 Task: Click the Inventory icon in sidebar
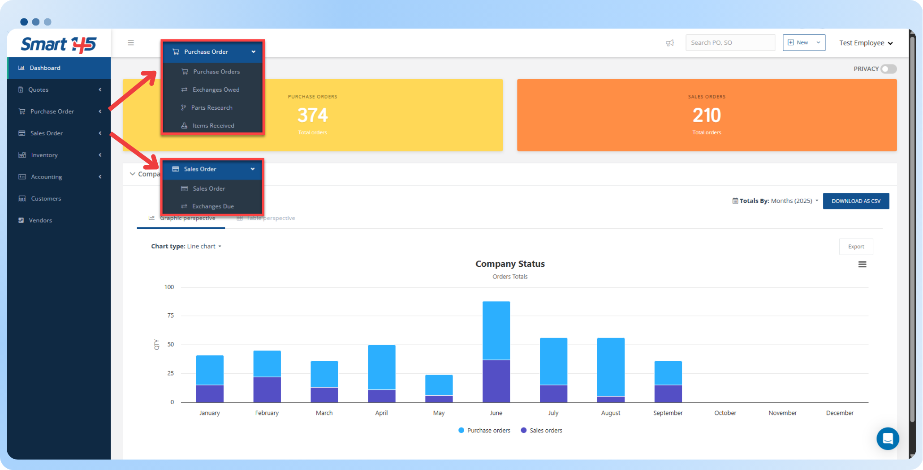point(22,155)
